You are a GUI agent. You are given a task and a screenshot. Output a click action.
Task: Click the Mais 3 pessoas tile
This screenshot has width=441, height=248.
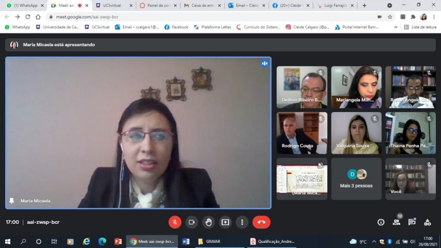pos(356,179)
